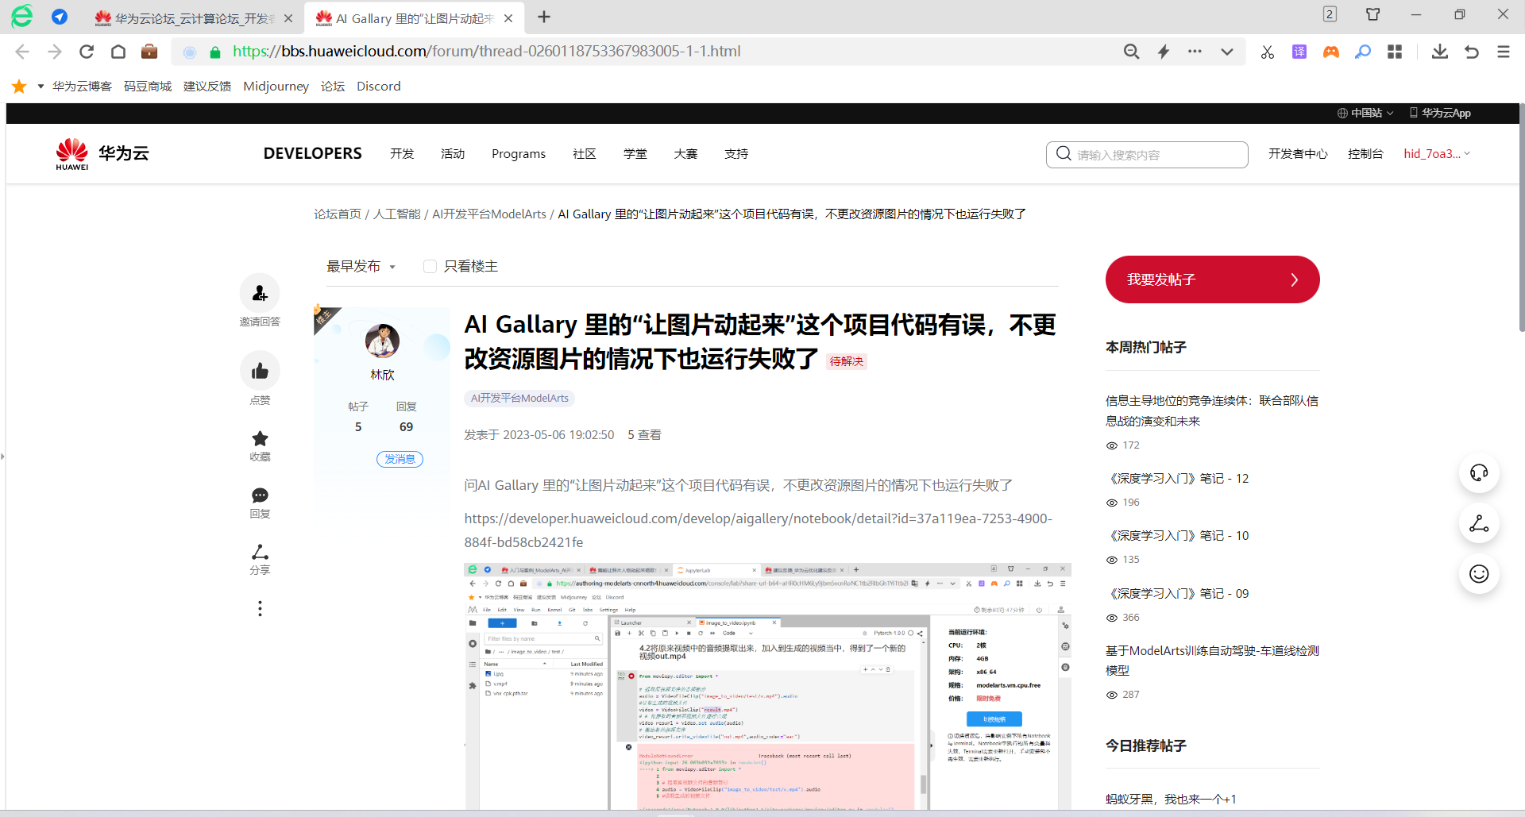Expand the 最早发布 sort dropdown
This screenshot has height=817, width=1525.
[361, 267]
